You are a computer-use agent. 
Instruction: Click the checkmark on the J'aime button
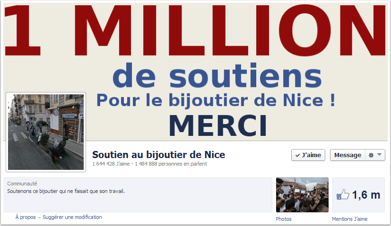(297, 155)
